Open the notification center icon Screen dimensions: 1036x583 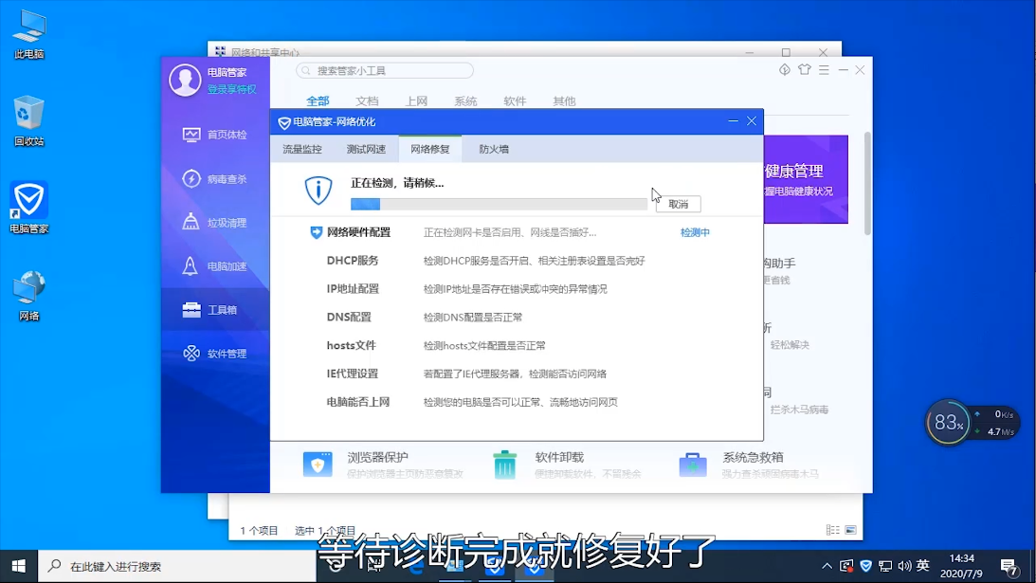click(x=1009, y=567)
